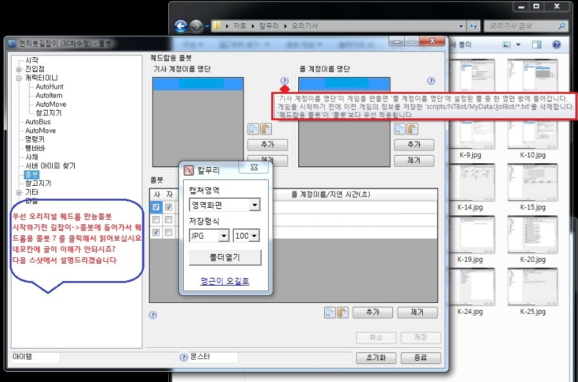The height and width of the screenshot is (382, 578).
Task: Change the Explorer view icon
Action: [507, 44]
